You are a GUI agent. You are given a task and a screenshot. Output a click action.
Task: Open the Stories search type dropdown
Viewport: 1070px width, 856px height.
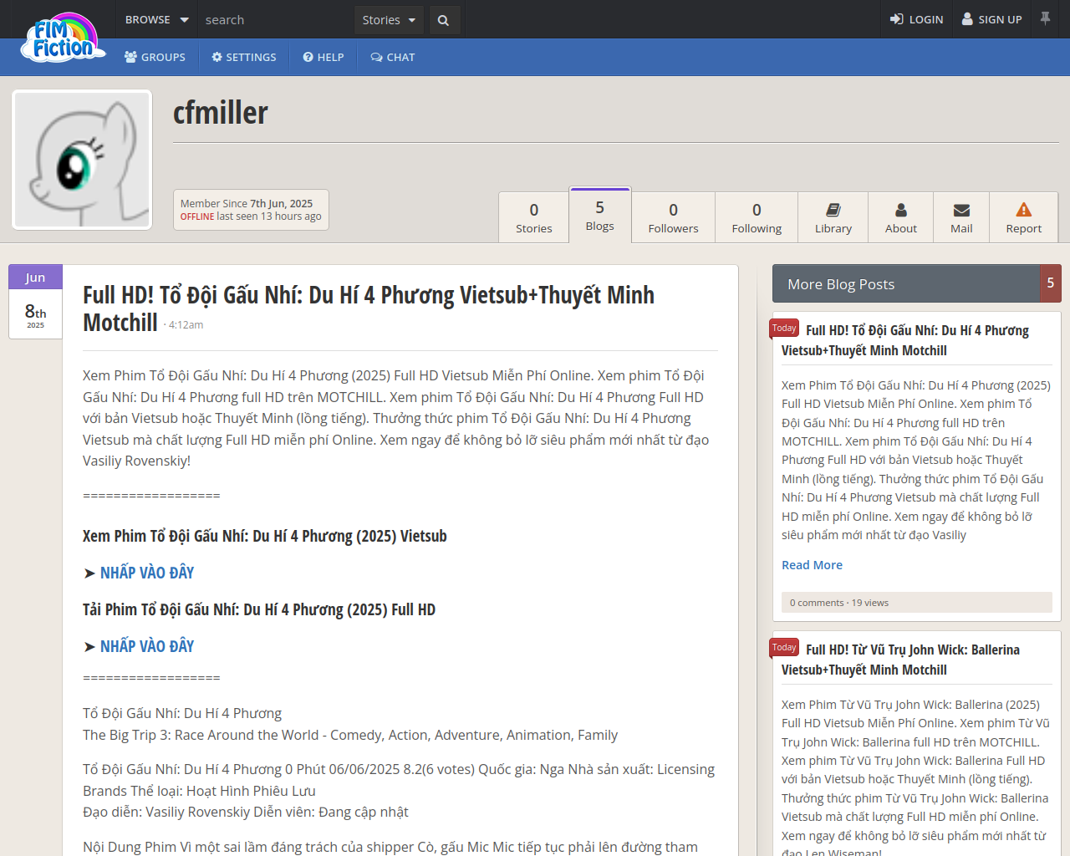(389, 20)
